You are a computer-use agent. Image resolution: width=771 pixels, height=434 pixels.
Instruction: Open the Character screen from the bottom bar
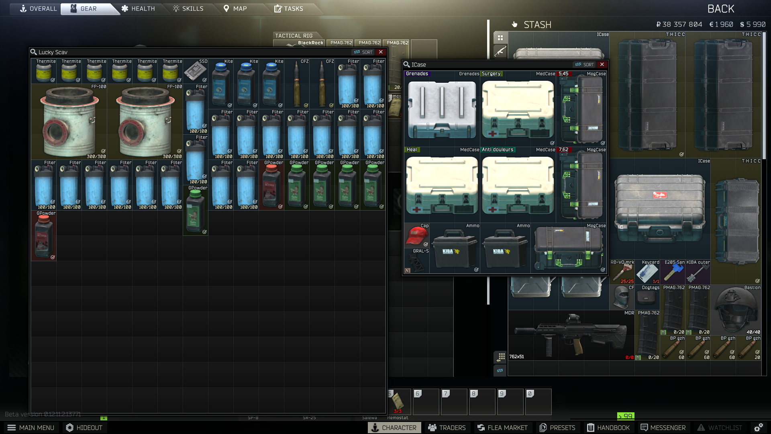tap(394, 428)
